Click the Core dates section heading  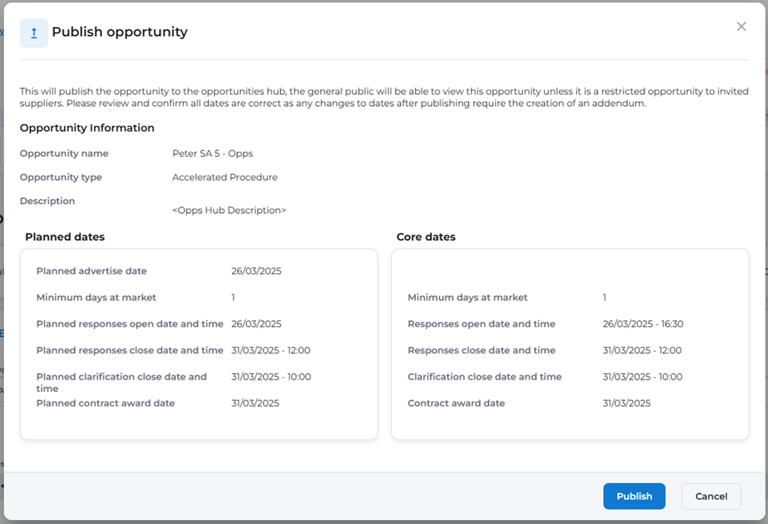pos(426,238)
